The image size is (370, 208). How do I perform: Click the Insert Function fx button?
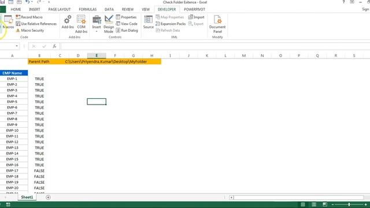point(54,46)
